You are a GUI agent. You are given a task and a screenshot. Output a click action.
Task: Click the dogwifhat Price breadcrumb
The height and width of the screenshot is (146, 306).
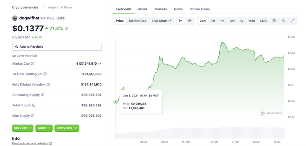pyautogui.click(x=60, y=7)
